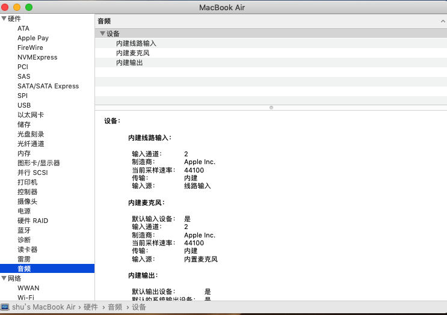Select SPI in the sidebar
This screenshot has width=447, height=315.
[x=22, y=96]
